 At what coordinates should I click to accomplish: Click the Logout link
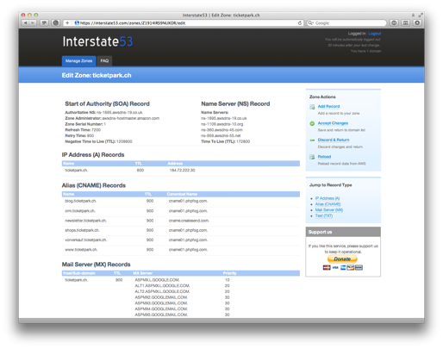[x=375, y=34]
